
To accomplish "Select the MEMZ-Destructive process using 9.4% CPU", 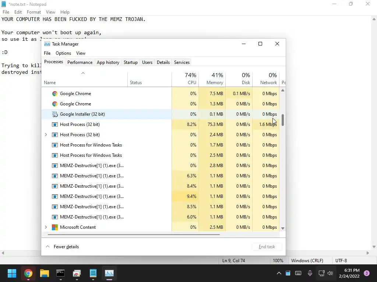I will pos(161,196).
